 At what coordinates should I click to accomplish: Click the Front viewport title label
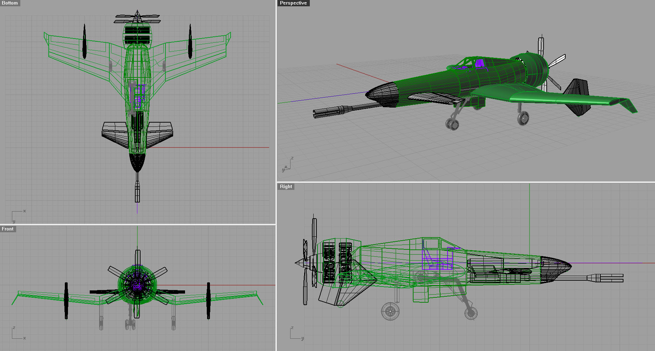point(8,229)
